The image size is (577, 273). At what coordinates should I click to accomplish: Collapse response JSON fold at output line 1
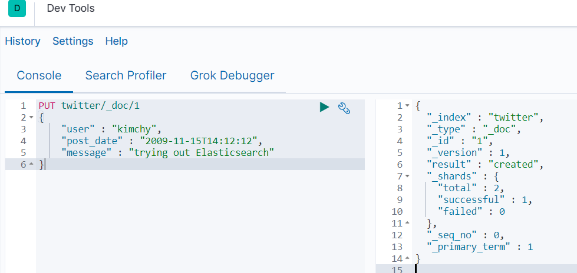[407, 106]
